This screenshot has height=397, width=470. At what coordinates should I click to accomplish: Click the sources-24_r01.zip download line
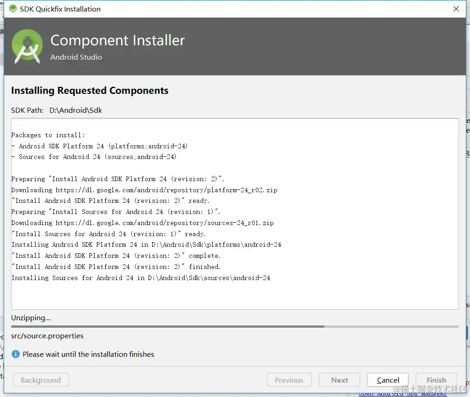coord(142,223)
